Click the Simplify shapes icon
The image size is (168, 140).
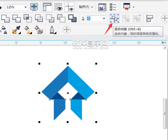click(x=39, y=18)
